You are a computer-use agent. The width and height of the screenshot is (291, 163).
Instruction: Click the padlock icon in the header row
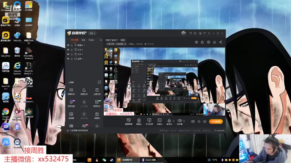[202, 42]
